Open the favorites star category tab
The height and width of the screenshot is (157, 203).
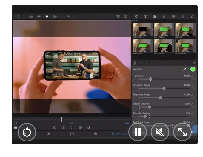coord(192,16)
